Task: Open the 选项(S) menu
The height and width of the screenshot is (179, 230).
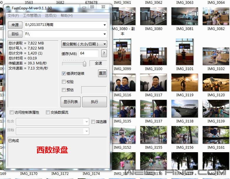Action: point(51,16)
